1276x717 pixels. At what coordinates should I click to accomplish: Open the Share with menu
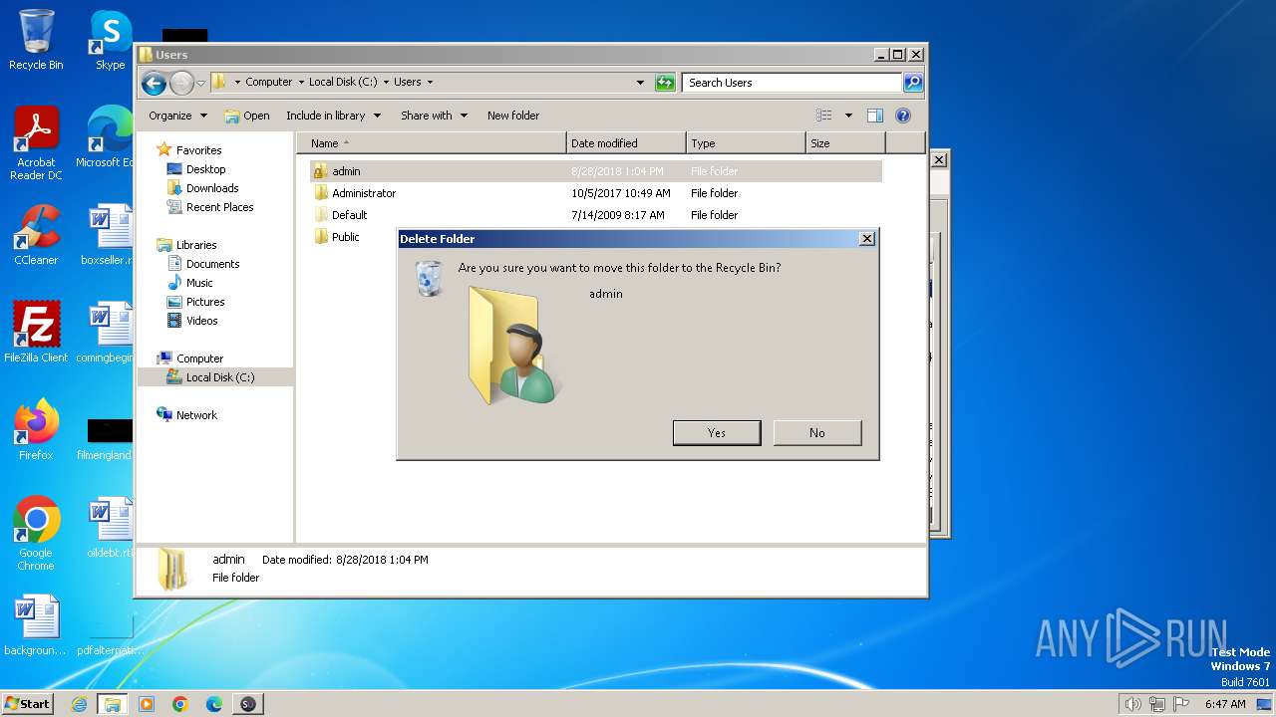click(x=434, y=116)
